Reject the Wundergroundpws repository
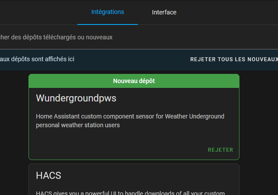The width and height of the screenshot is (278, 195). tap(220, 150)
